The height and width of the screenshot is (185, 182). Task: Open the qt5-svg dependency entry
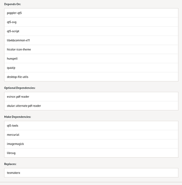click(x=91, y=22)
